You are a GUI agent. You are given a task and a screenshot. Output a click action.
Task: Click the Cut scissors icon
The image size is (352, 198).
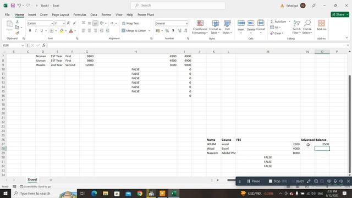[17, 22]
